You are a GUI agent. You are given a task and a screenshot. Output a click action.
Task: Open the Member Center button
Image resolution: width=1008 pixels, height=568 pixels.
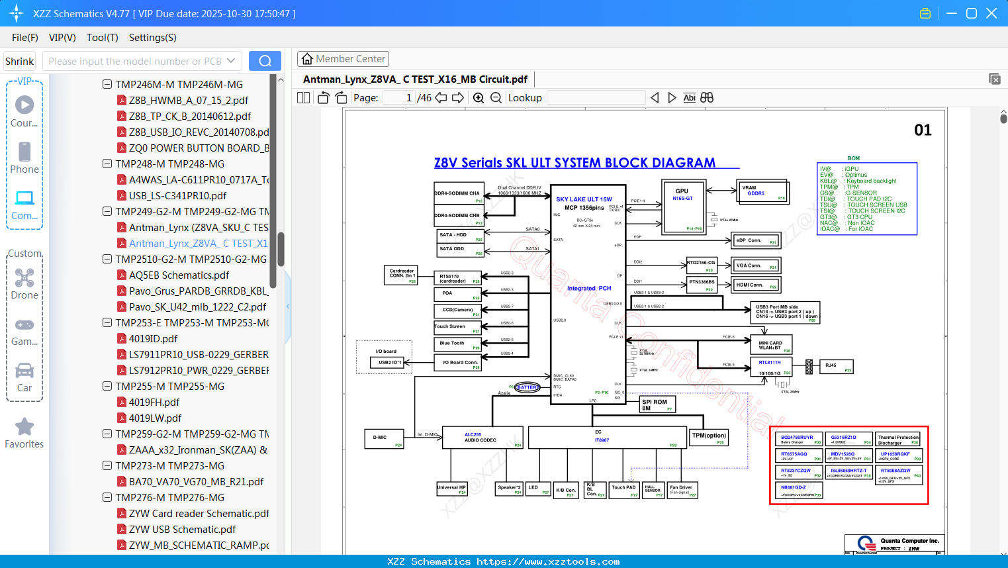343,59
